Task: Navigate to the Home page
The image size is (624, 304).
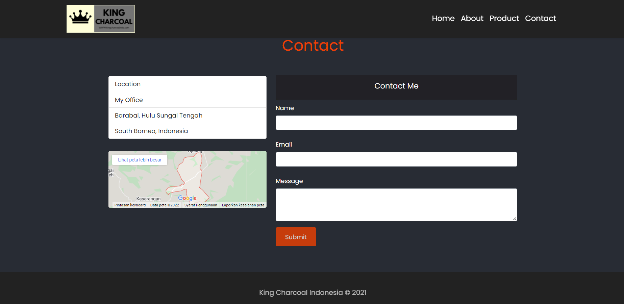Action: [x=443, y=18]
